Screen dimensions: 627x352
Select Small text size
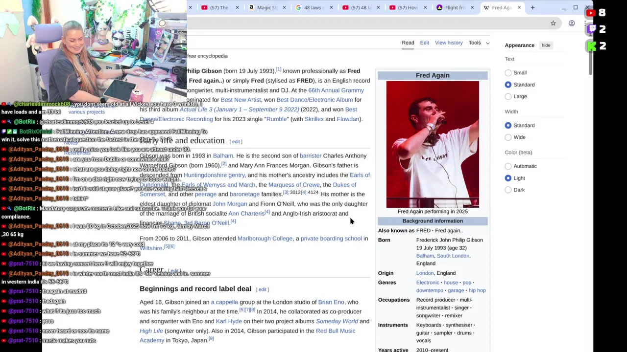tap(508, 73)
